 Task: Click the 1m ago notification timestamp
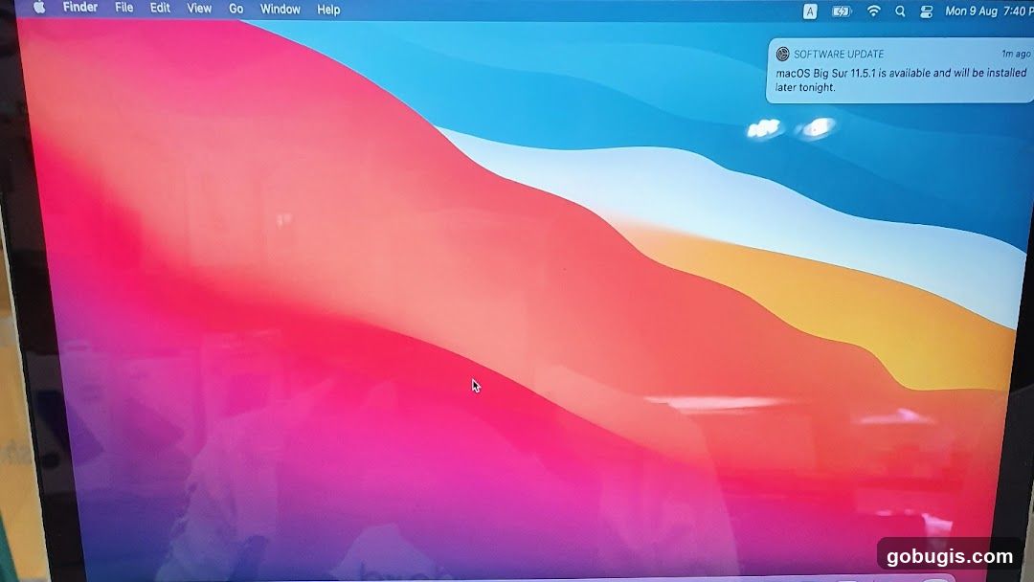coord(1016,54)
